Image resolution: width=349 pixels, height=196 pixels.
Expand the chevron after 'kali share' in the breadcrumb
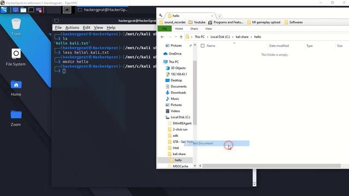(x=251, y=37)
